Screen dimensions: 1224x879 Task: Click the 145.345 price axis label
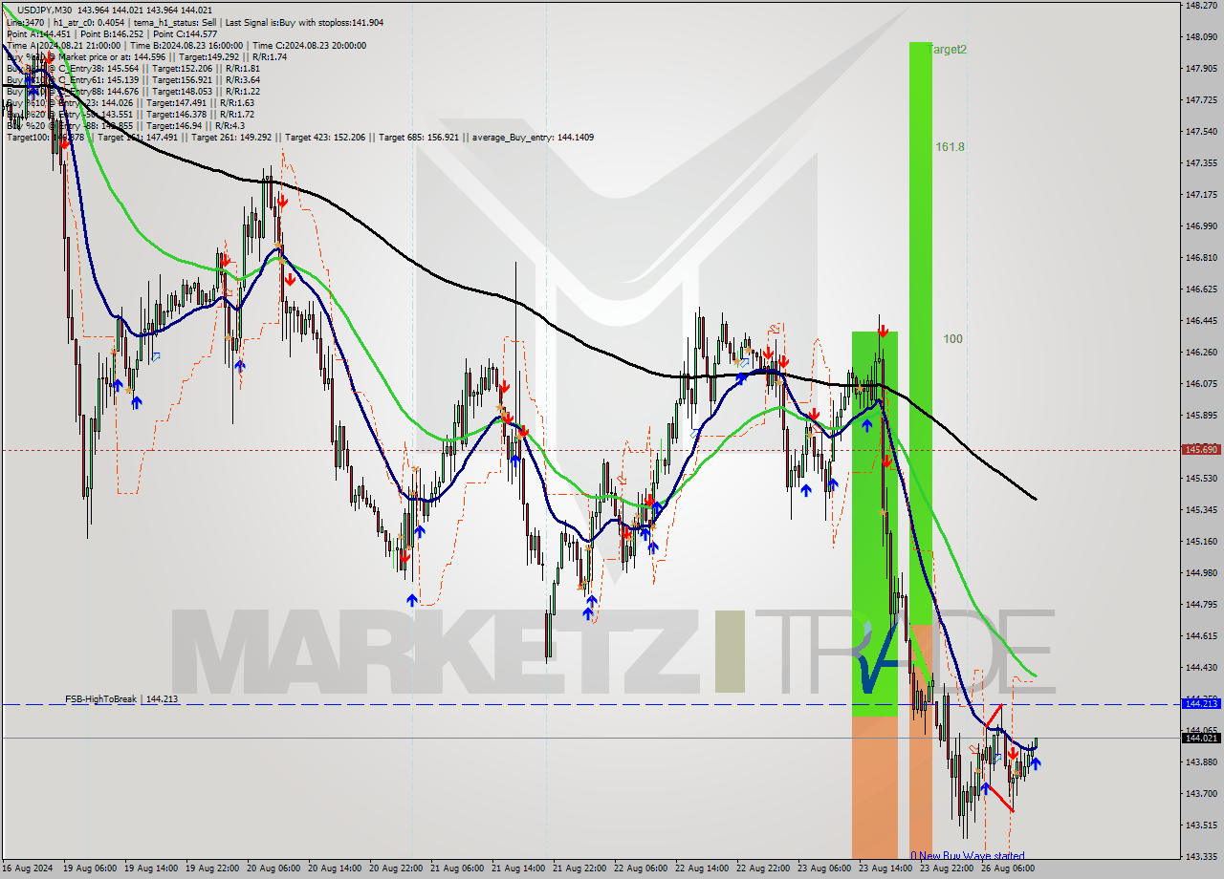tap(1200, 509)
